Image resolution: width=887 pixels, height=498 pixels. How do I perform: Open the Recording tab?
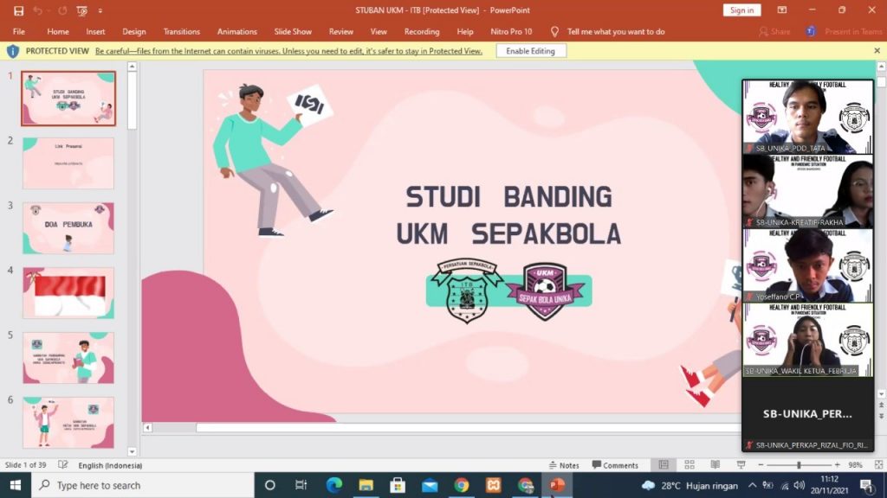coord(422,32)
